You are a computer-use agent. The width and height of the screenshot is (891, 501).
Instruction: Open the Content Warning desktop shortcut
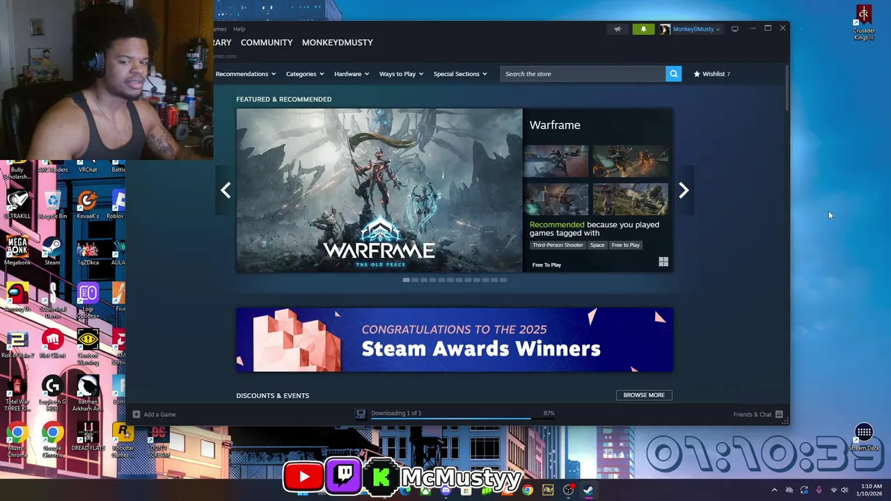click(88, 347)
